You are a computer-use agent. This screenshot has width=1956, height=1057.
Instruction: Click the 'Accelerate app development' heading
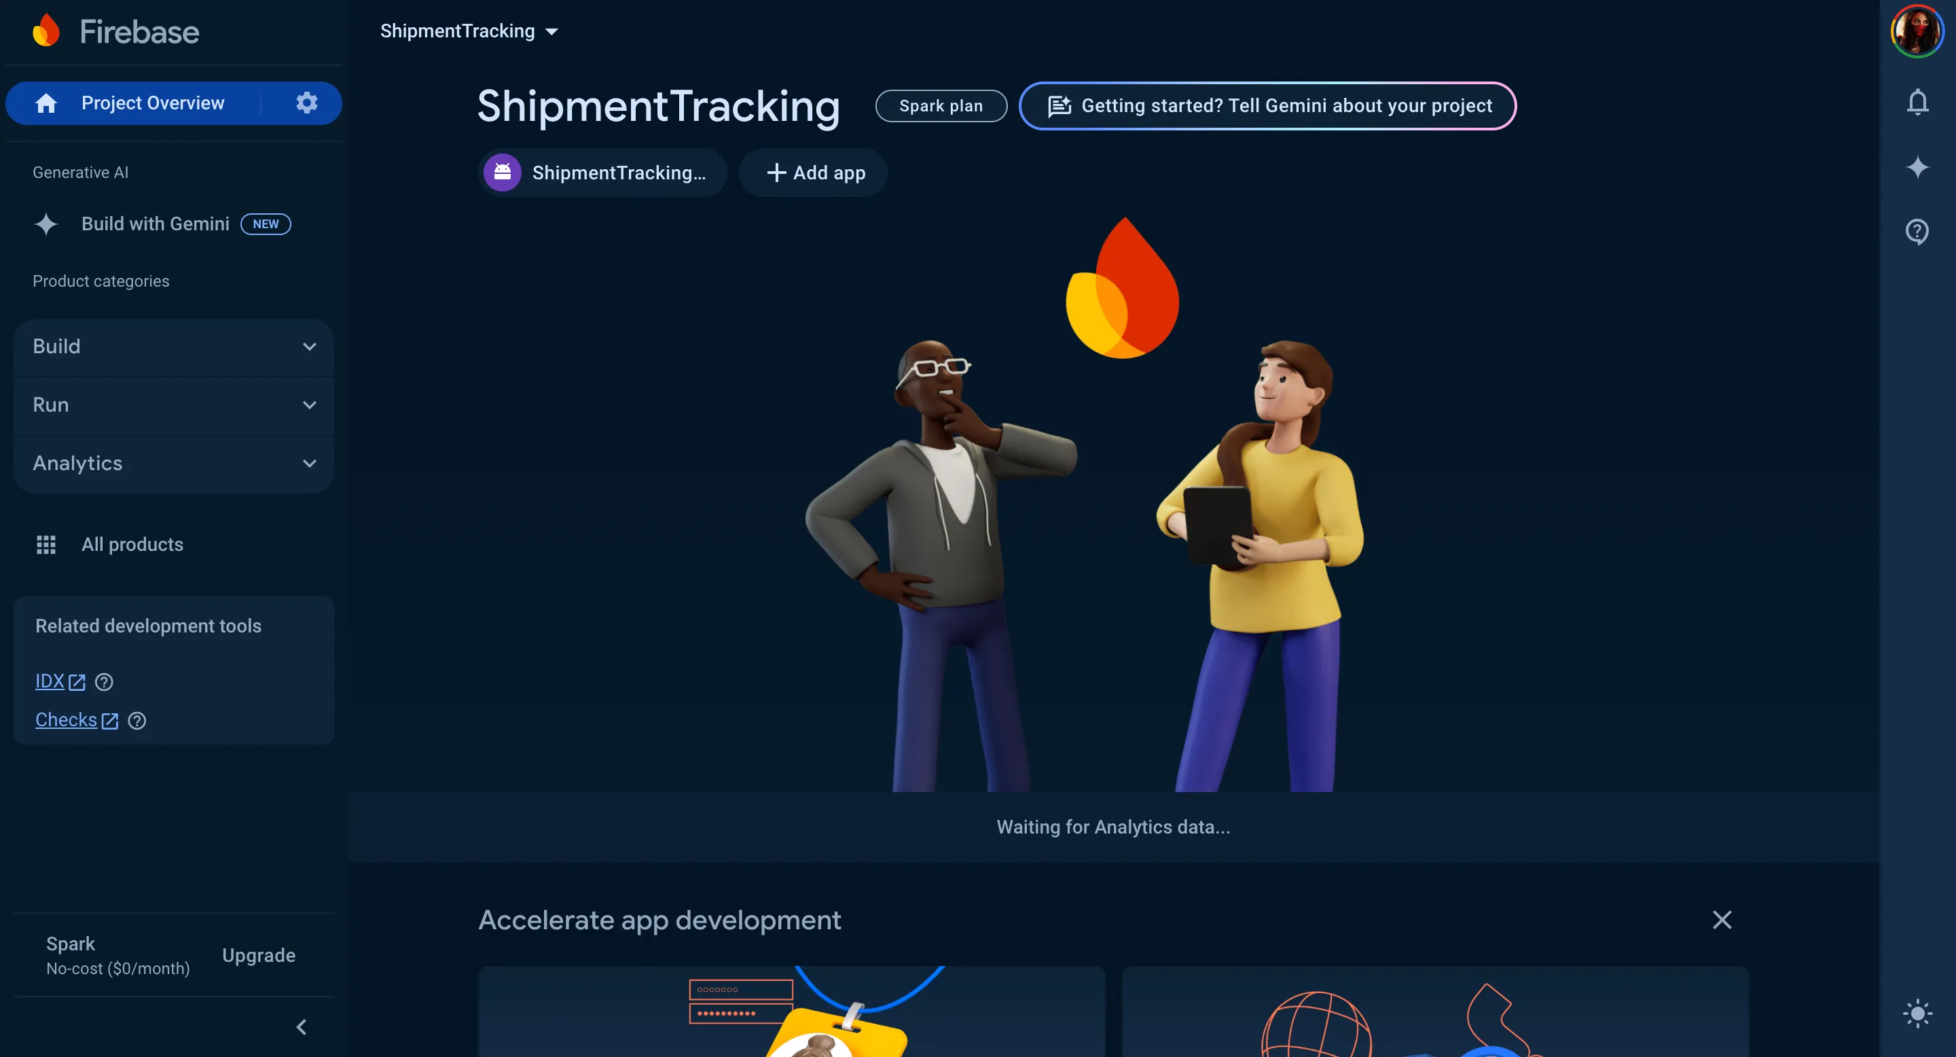[x=660, y=920]
